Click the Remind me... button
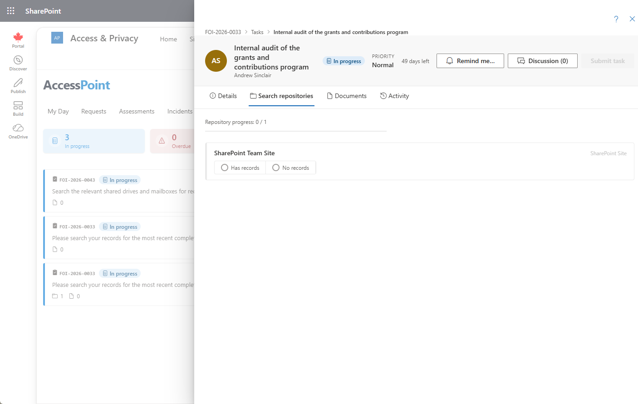Viewport: 638px width, 404px height. [x=470, y=61]
